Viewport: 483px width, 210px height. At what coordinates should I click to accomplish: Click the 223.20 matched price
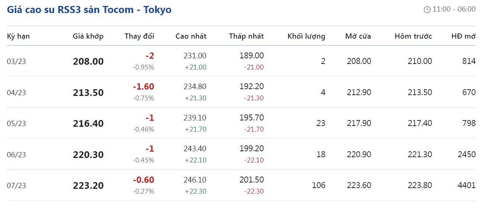click(88, 185)
